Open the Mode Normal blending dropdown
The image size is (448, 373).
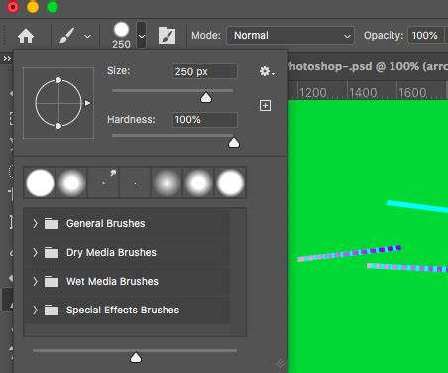(290, 35)
